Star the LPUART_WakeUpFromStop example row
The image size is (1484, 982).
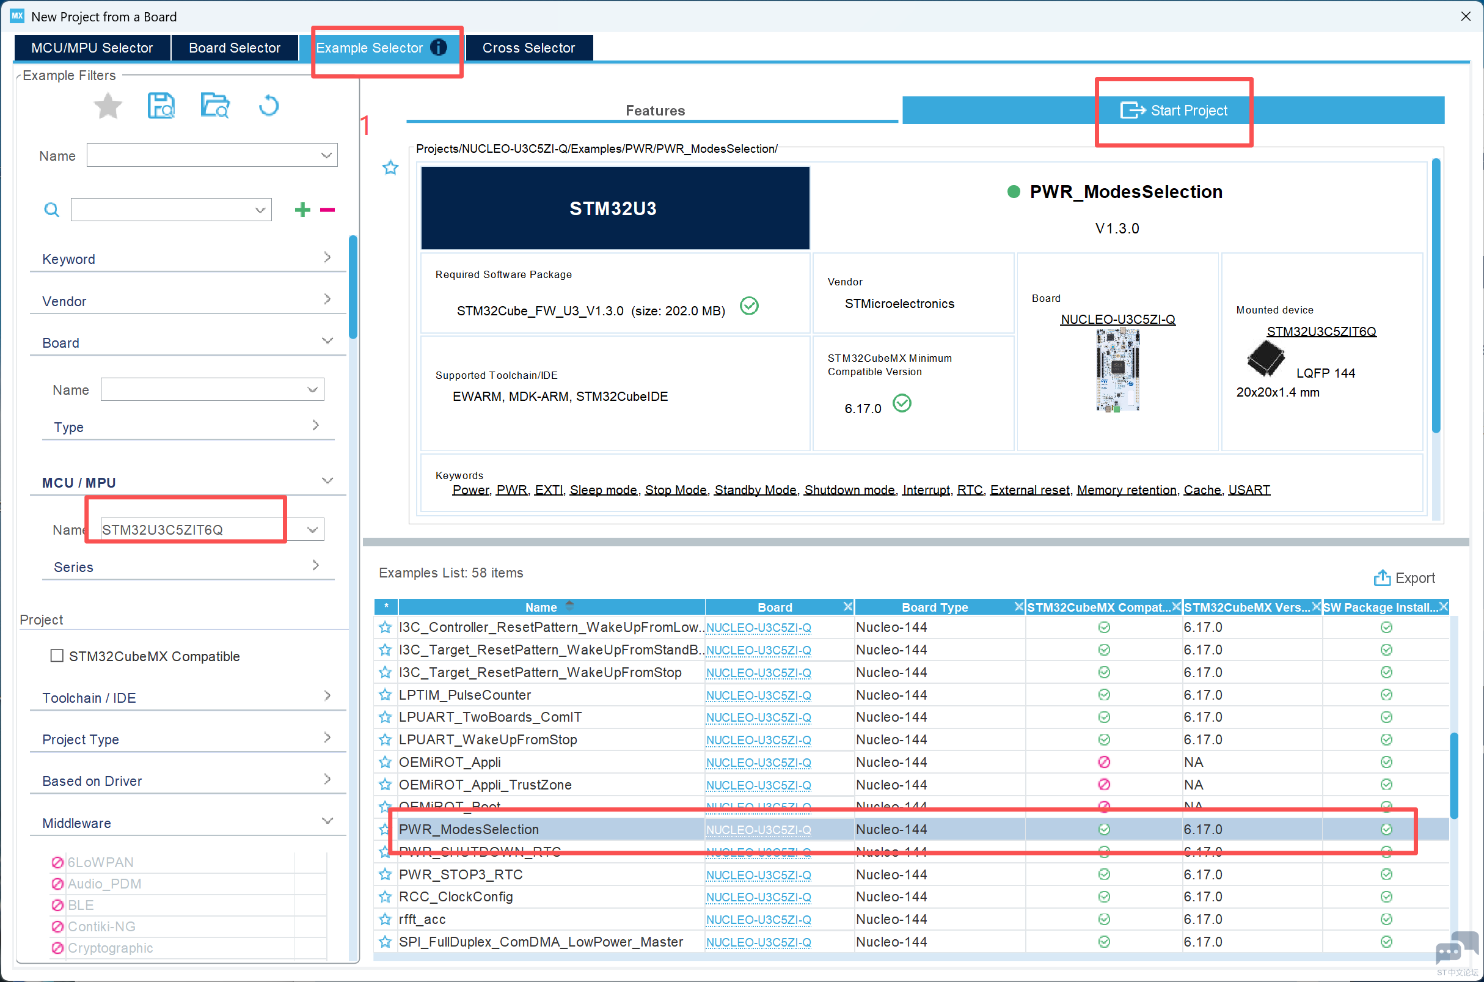coord(385,739)
